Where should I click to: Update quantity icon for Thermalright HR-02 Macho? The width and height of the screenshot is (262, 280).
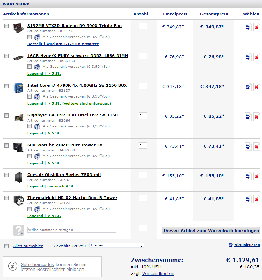tap(248, 199)
